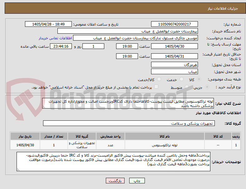Open the اطلاعات تماس خریدار link
The image size is (246, 189).
(x=55, y=38)
